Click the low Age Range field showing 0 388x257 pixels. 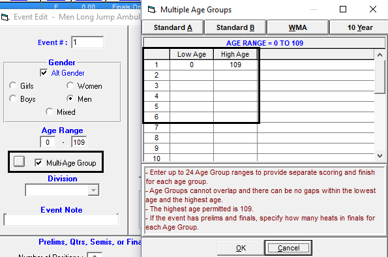pyautogui.click(x=48, y=142)
